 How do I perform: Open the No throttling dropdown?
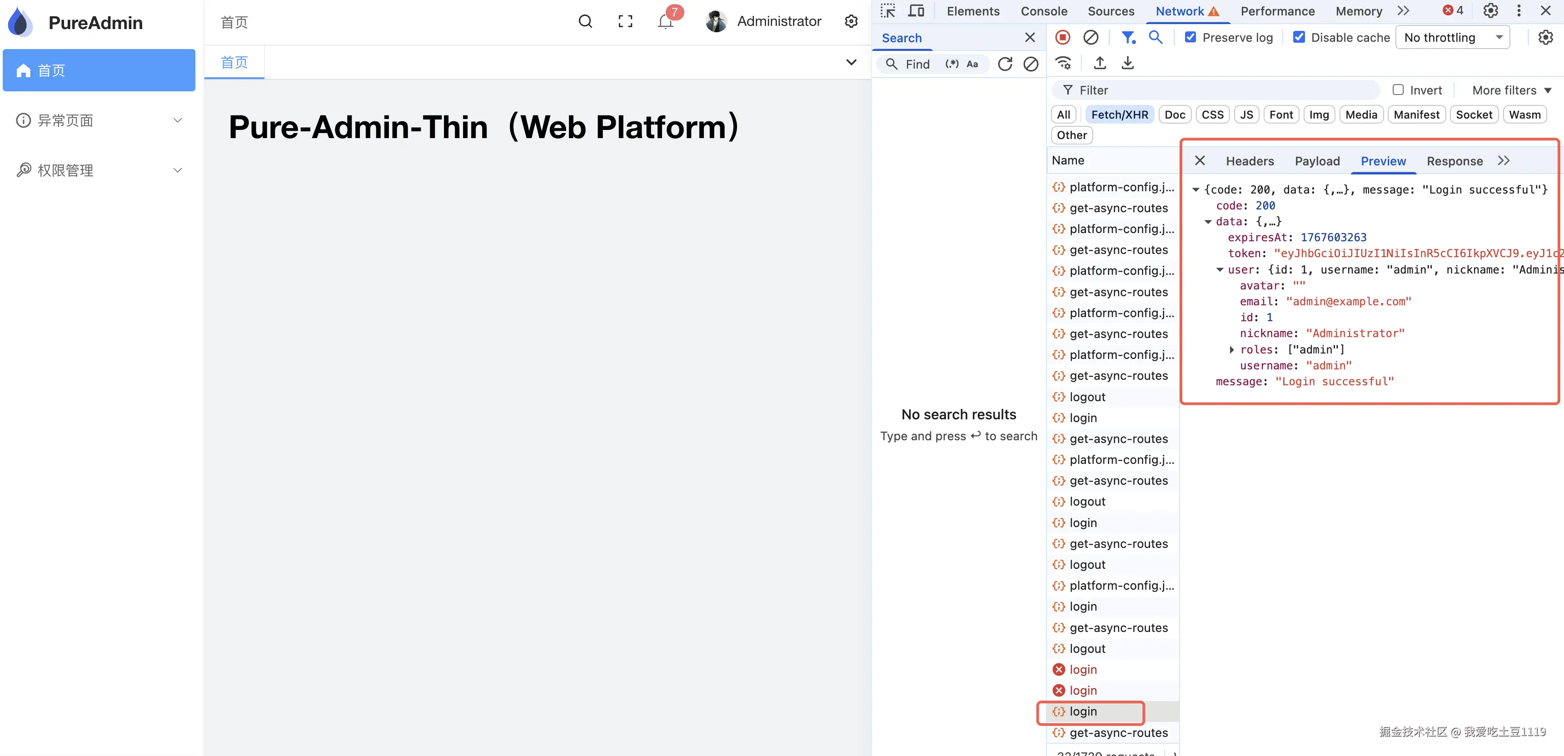(1452, 38)
